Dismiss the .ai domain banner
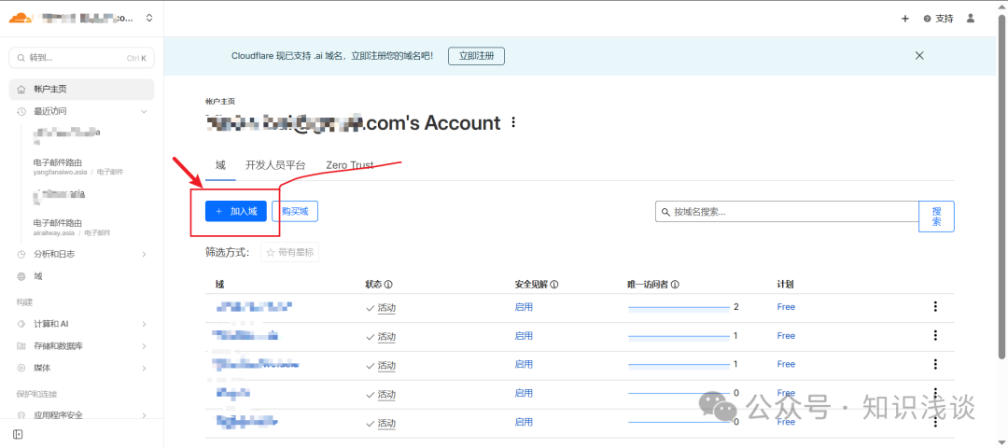Image resolution: width=1008 pixels, height=448 pixels. 919,56
